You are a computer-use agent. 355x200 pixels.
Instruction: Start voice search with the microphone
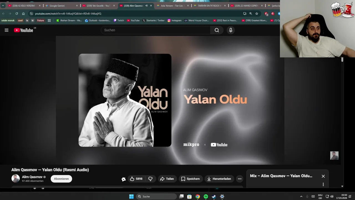click(231, 30)
